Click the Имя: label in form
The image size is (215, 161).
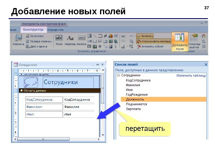click(x=44, y=114)
